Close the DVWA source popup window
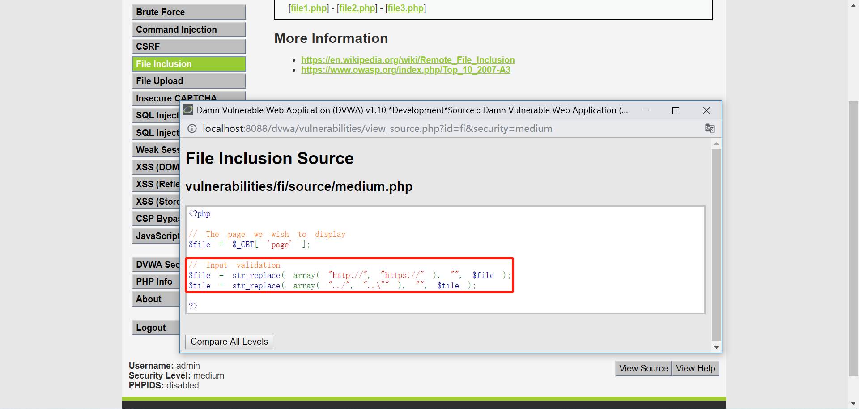The width and height of the screenshot is (859, 409). coord(706,110)
